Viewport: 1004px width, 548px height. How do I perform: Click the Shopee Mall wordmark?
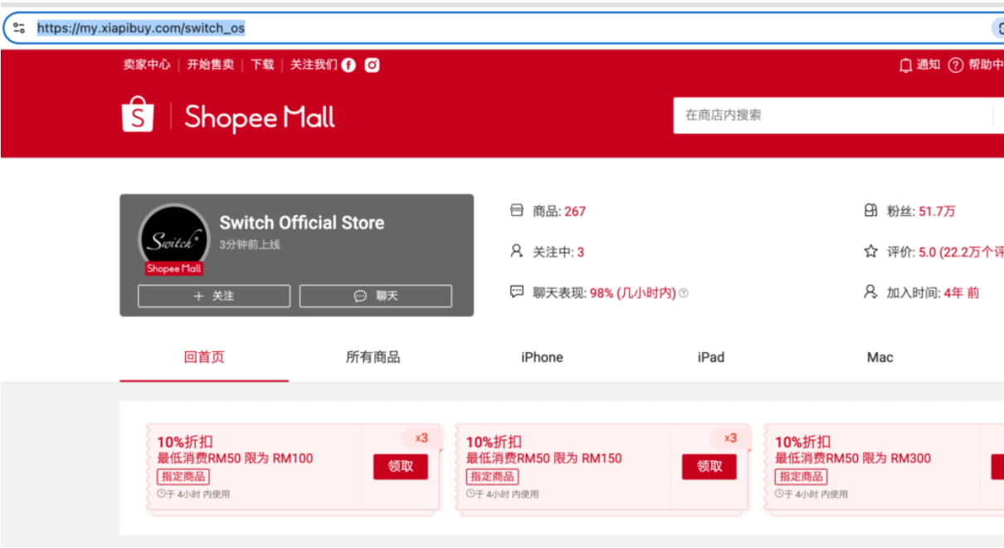click(x=260, y=117)
